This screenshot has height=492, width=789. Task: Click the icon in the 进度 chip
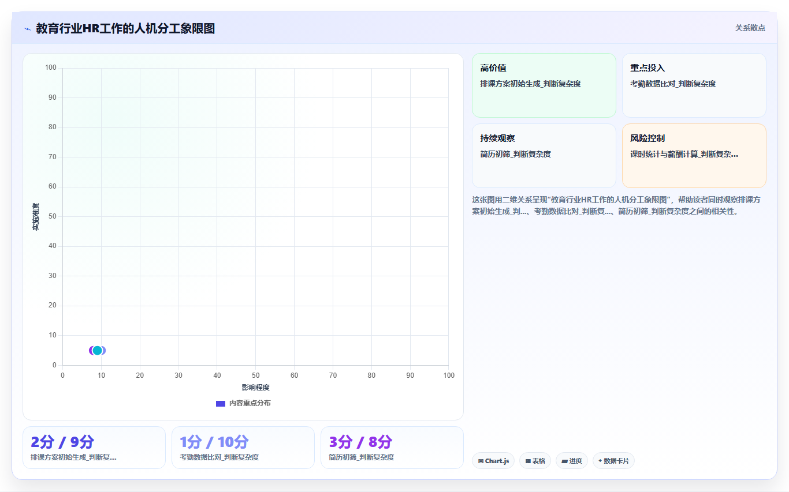tap(564, 461)
